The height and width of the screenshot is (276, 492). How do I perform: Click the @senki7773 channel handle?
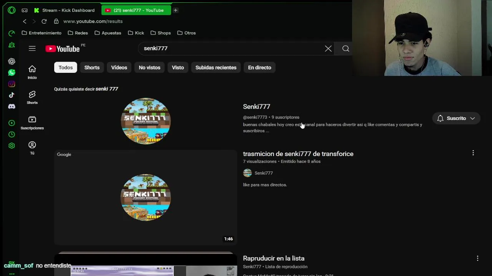coord(255,117)
